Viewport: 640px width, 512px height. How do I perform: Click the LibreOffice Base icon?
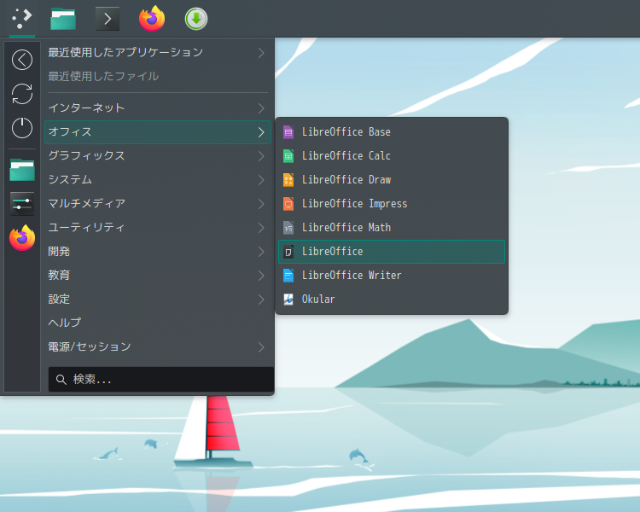point(288,132)
